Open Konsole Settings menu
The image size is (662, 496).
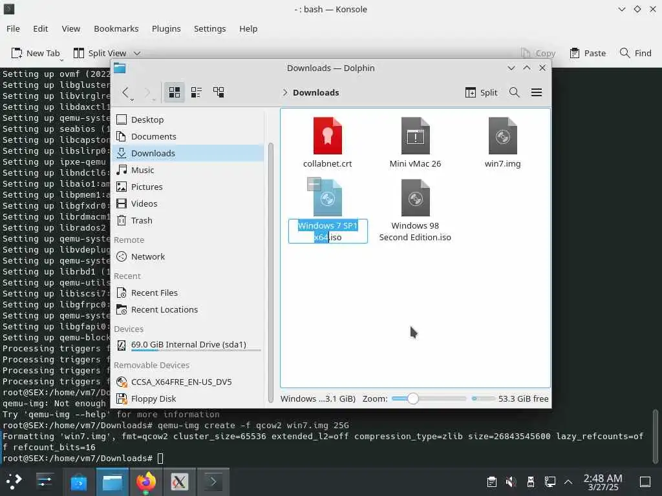[210, 28]
